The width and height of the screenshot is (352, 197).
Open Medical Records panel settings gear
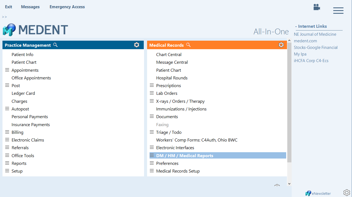[281, 45]
